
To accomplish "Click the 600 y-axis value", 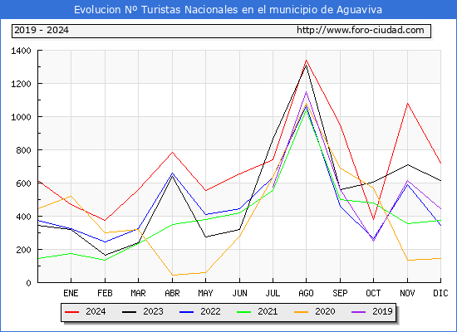I will point(23,183).
